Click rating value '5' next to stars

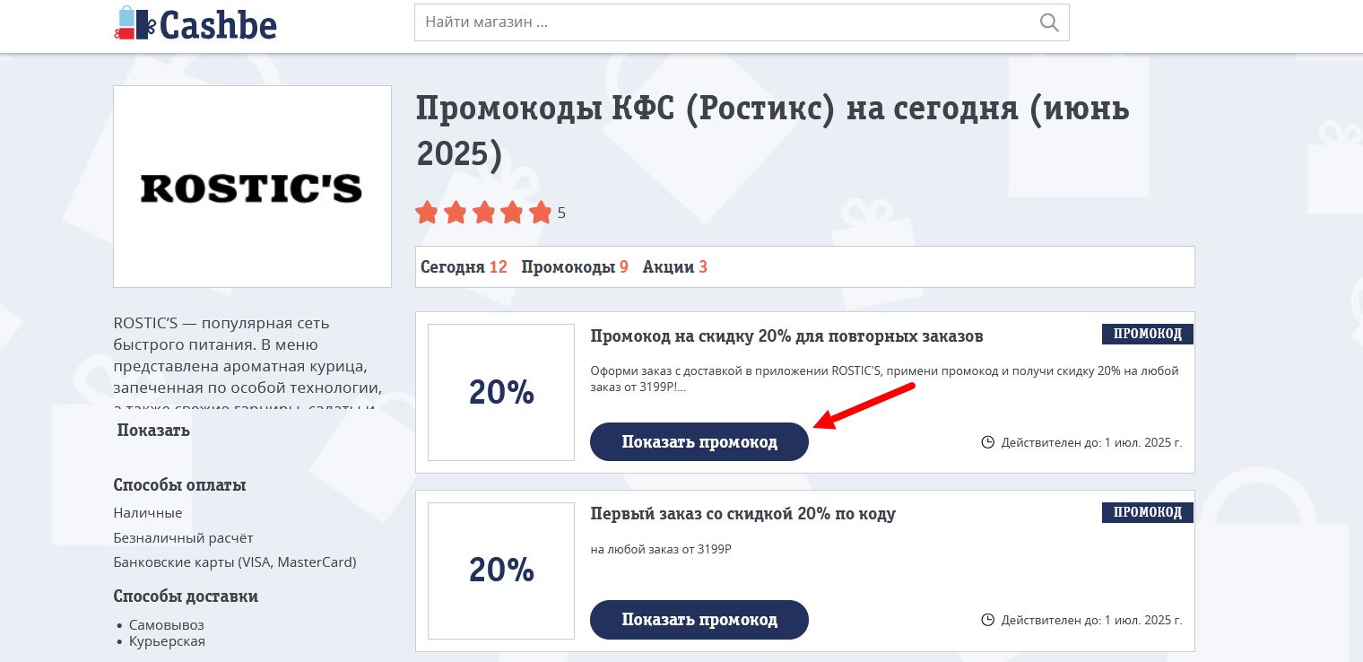(x=561, y=213)
